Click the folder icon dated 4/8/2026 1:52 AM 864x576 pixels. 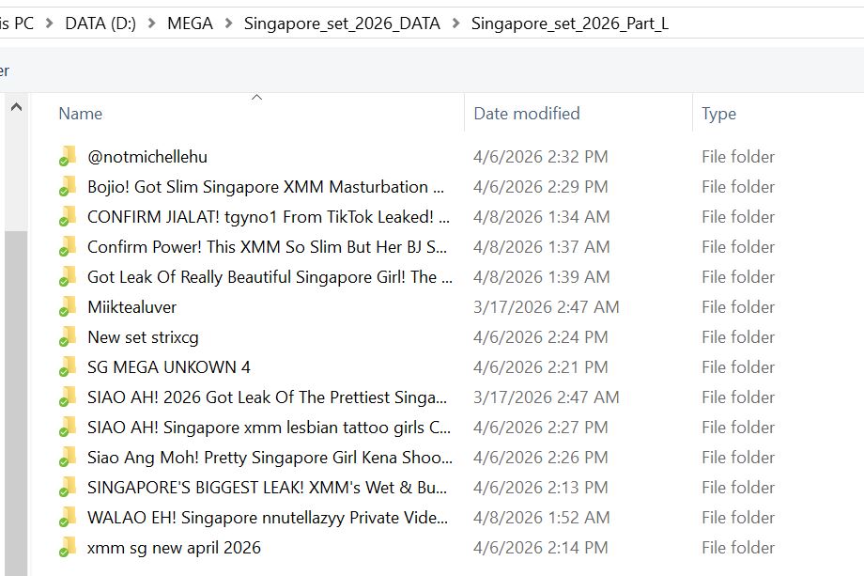(68, 517)
